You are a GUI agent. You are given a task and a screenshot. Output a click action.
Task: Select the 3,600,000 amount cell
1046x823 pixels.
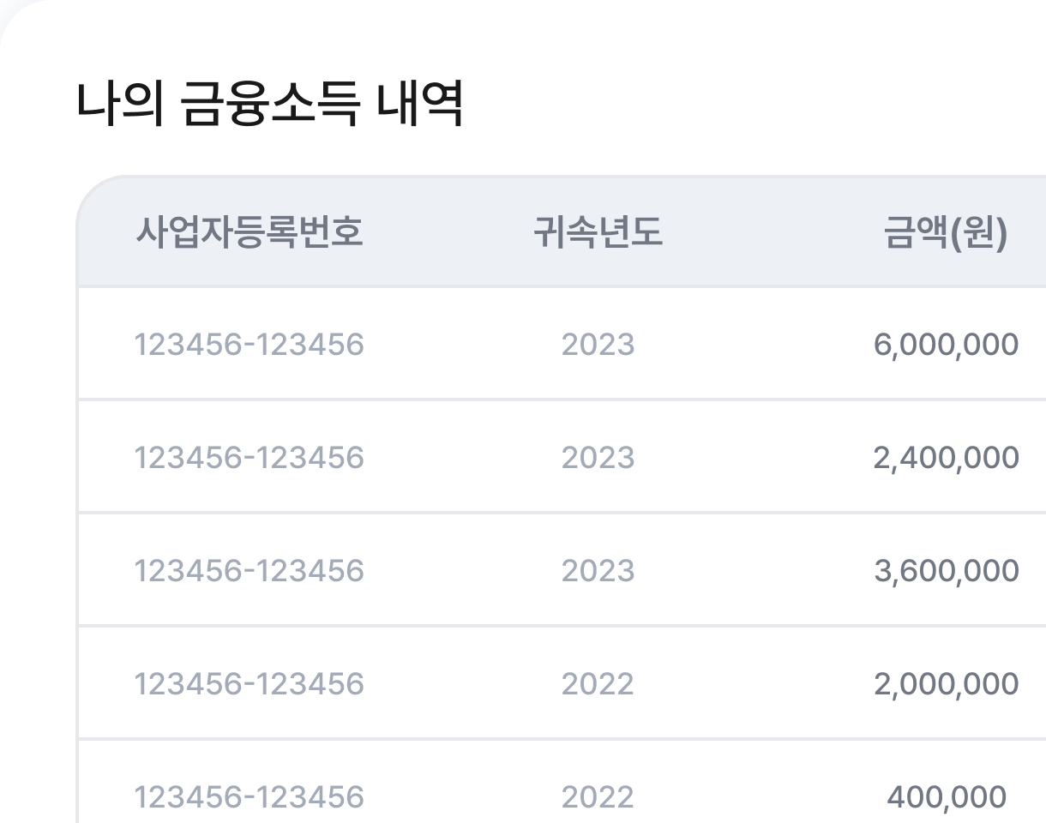coord(947,571)
